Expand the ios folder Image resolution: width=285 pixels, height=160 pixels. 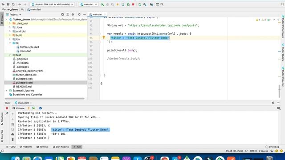pyautogui.click(x=10, y=39)
